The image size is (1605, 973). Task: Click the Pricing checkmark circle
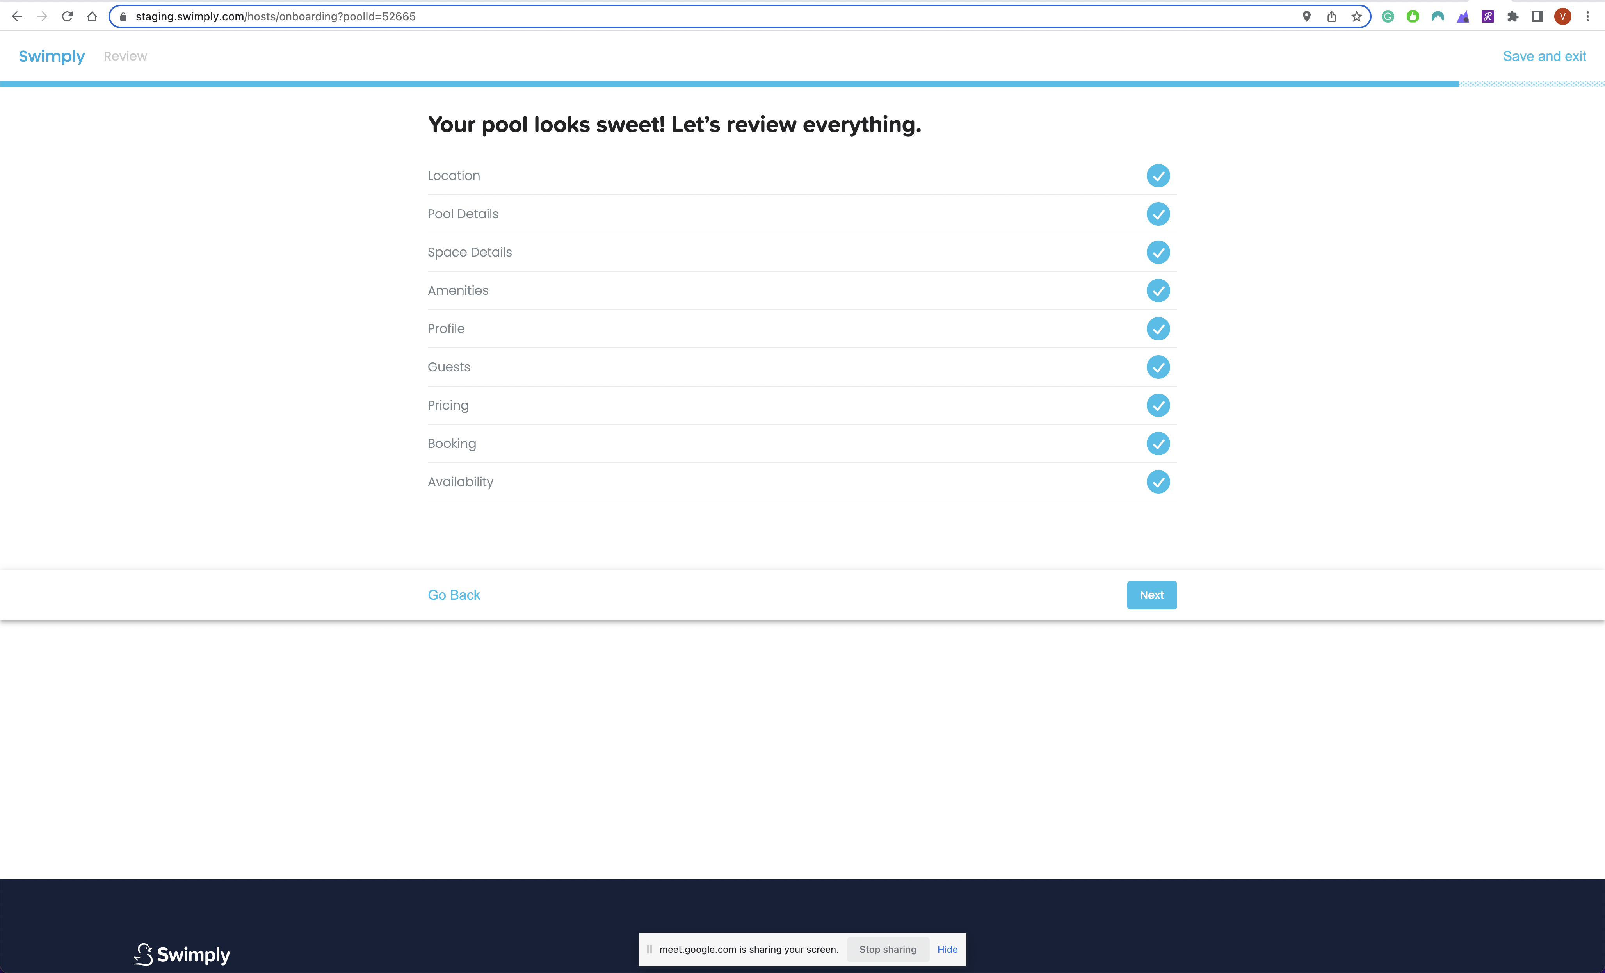click(1158, 405)
